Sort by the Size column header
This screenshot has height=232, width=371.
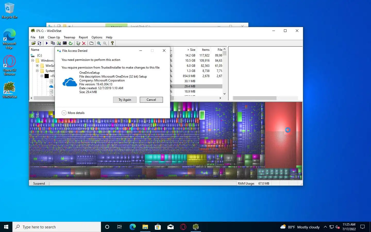point(191,50)
